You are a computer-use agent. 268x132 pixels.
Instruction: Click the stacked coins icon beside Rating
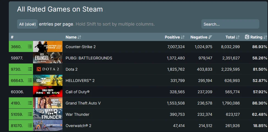click(x=247, y=37)
